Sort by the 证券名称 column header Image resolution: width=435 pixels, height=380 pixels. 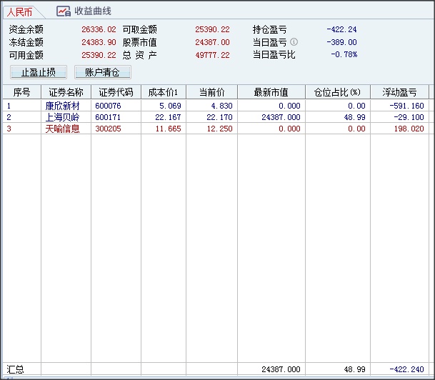pyautogui.click(x=66, y=92)
